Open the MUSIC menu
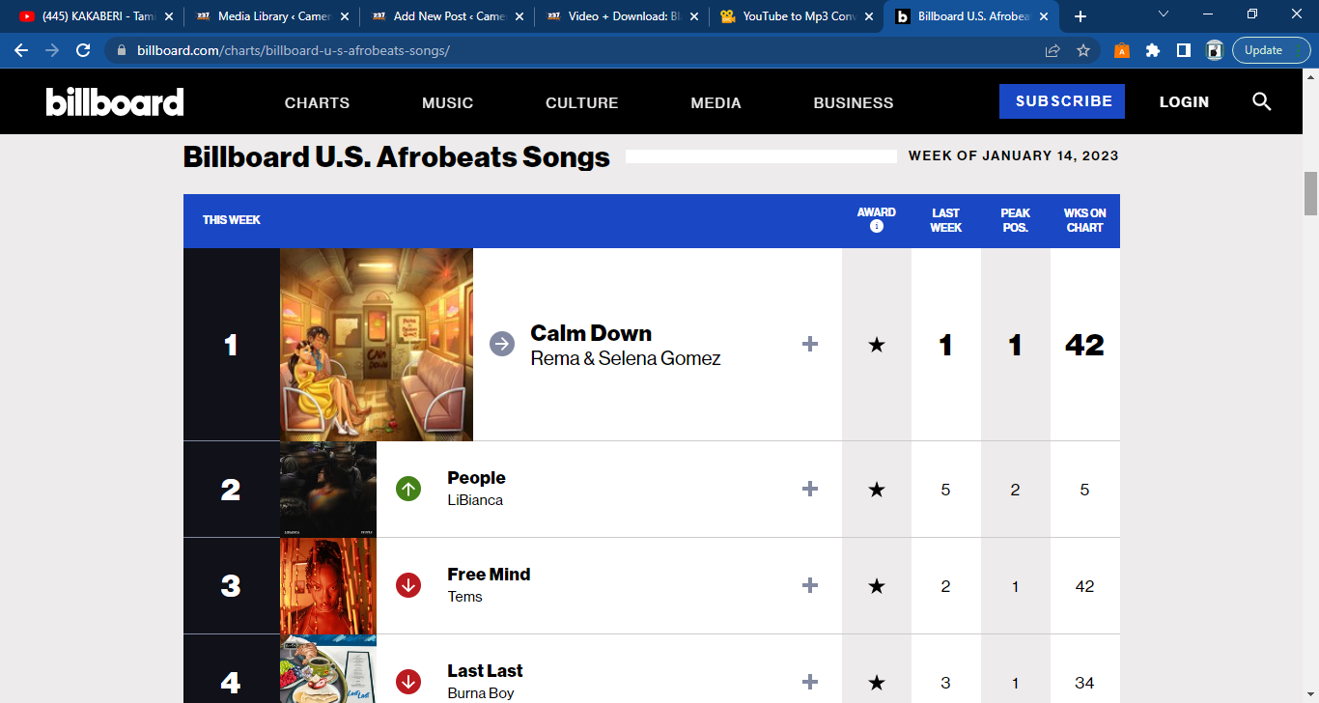This screenshot has height=703, width=1319. pos(447,102)
